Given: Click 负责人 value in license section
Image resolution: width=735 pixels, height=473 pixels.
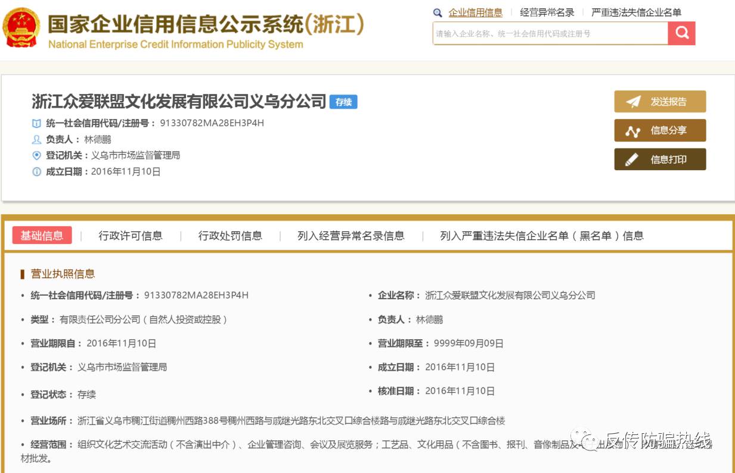Looking at the screenshot, I should click(x=429, y=319).
